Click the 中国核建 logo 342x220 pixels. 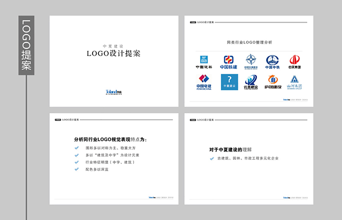(228, 62)
